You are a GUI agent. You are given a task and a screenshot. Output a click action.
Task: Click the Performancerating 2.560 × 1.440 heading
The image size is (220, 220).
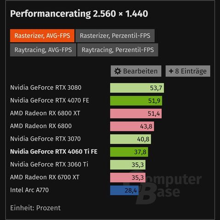click(x=79, y=14)
